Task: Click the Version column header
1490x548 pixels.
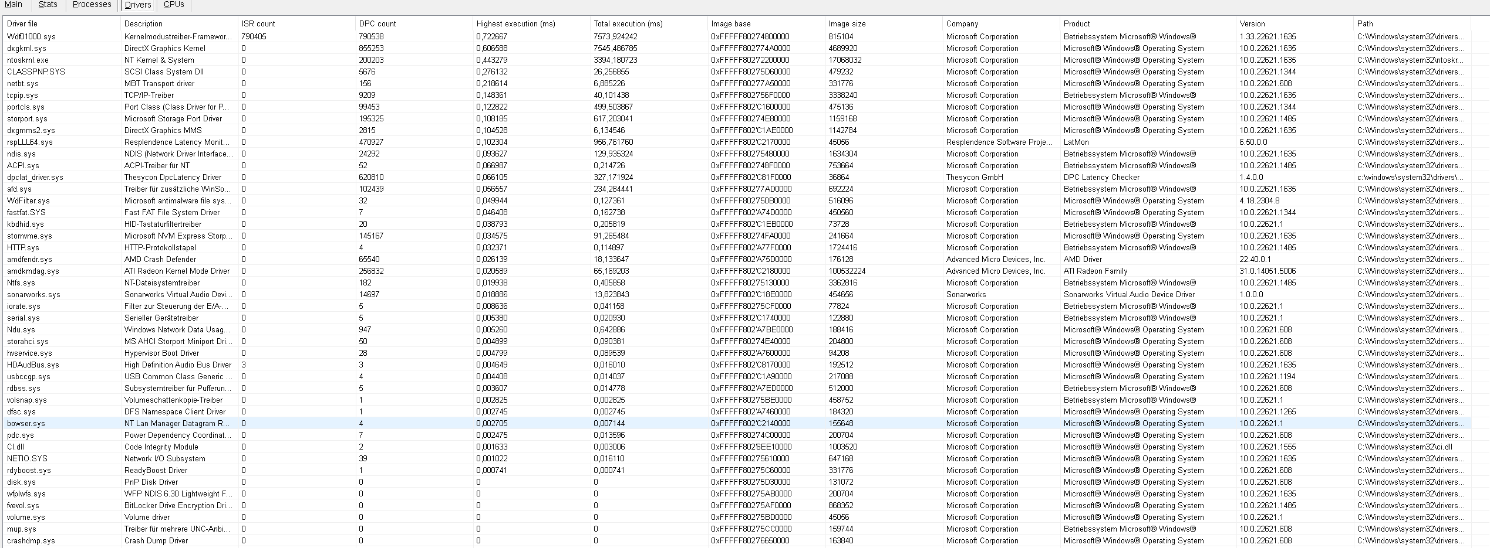Action: point(1294,23)
